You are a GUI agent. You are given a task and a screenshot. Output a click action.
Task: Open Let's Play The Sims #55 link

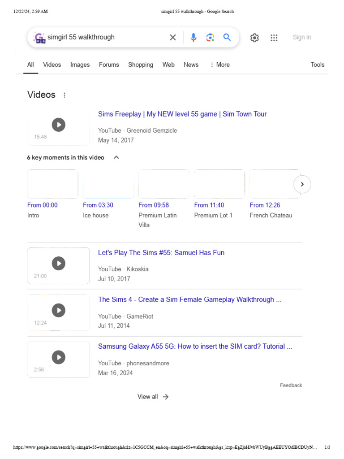pos(161,253)
